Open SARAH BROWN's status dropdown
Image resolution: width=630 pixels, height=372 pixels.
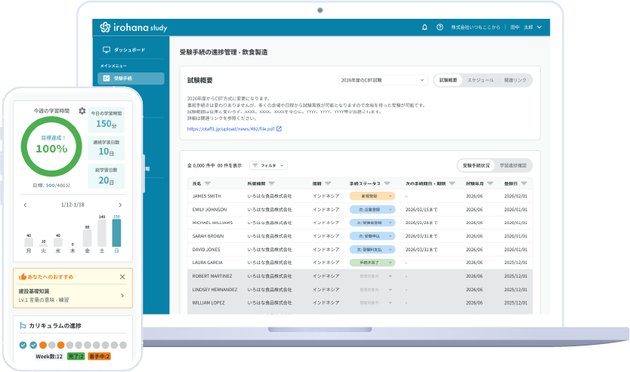point(372,236)
